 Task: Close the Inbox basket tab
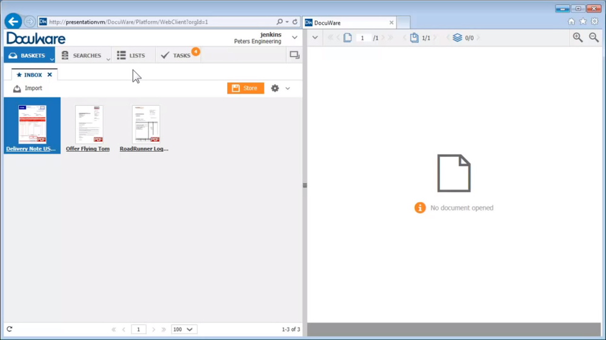[x=50, y=75]
